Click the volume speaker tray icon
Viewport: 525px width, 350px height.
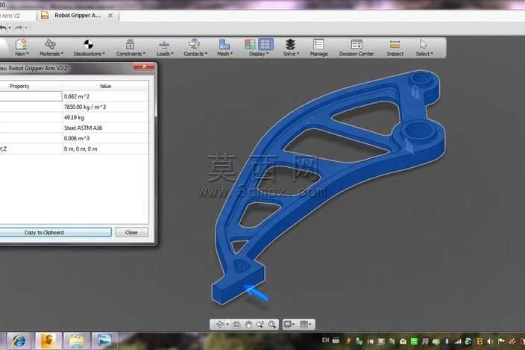click(x=490, y=341)
